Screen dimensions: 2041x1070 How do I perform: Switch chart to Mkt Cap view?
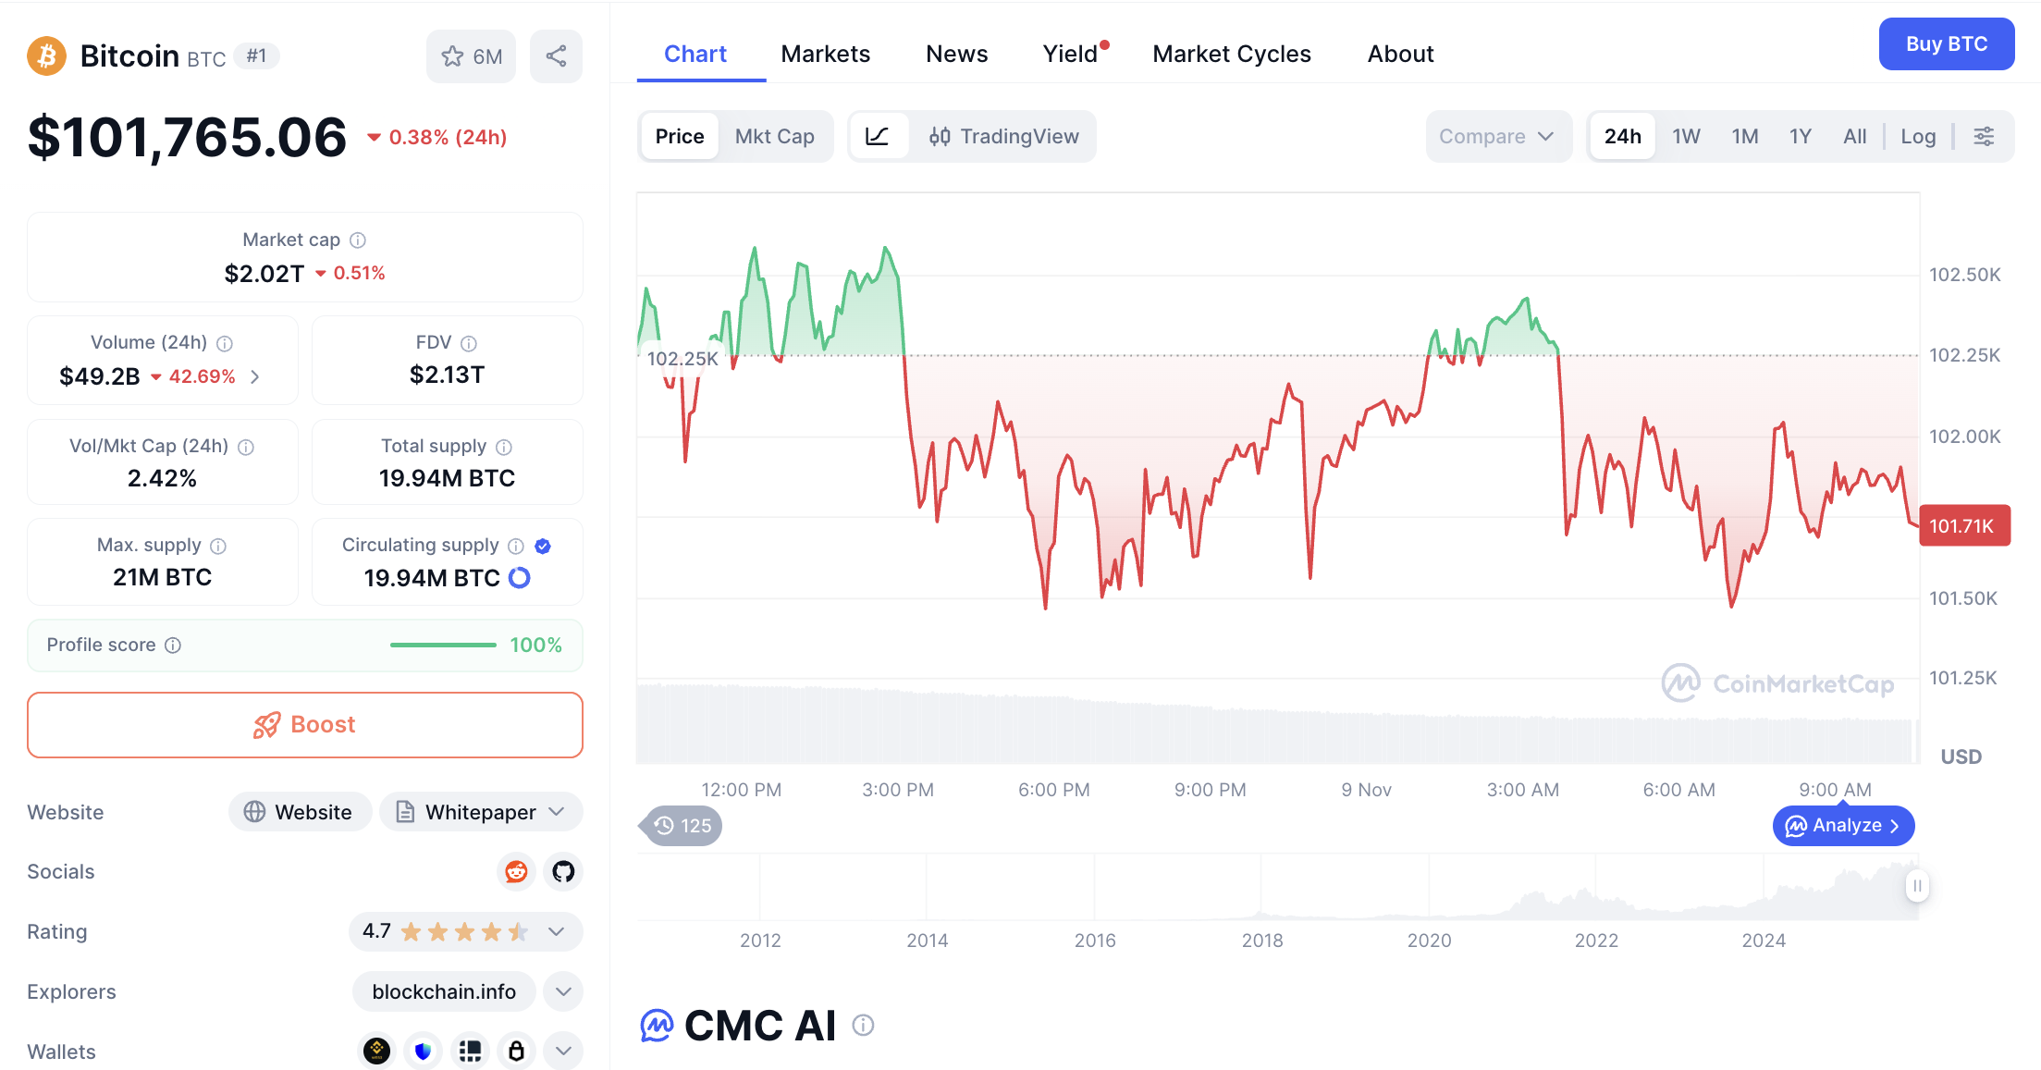pyautogui.click(x=774, y=137)
